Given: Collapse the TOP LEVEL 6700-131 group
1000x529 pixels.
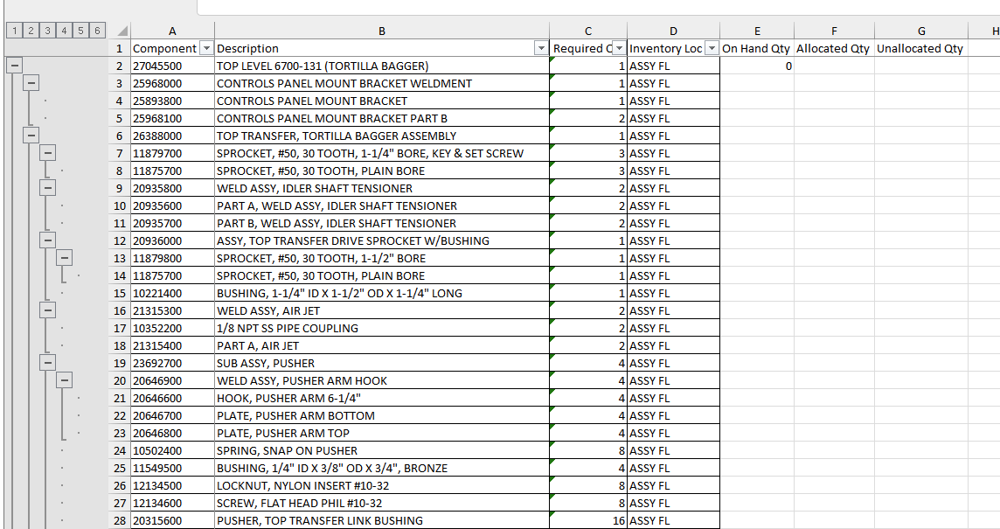Looking at the screenshot, I should [x=14, y=66].
